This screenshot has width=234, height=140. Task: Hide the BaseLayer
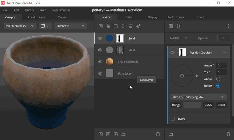click(x=100, y=73)
